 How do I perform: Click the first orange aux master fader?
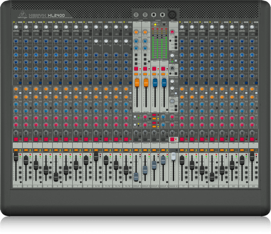[137, 83]
